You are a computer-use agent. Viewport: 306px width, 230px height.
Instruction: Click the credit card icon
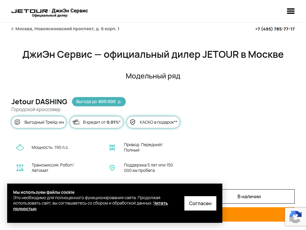click(76, 122)
